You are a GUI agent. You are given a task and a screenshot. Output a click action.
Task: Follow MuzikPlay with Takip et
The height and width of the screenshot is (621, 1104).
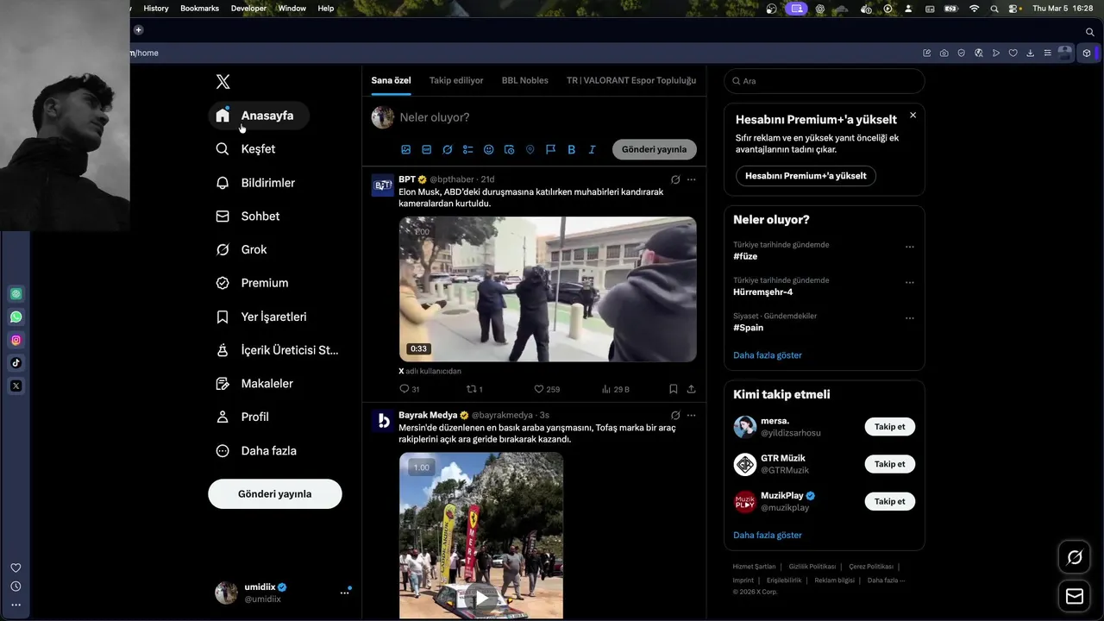point(890,501)
